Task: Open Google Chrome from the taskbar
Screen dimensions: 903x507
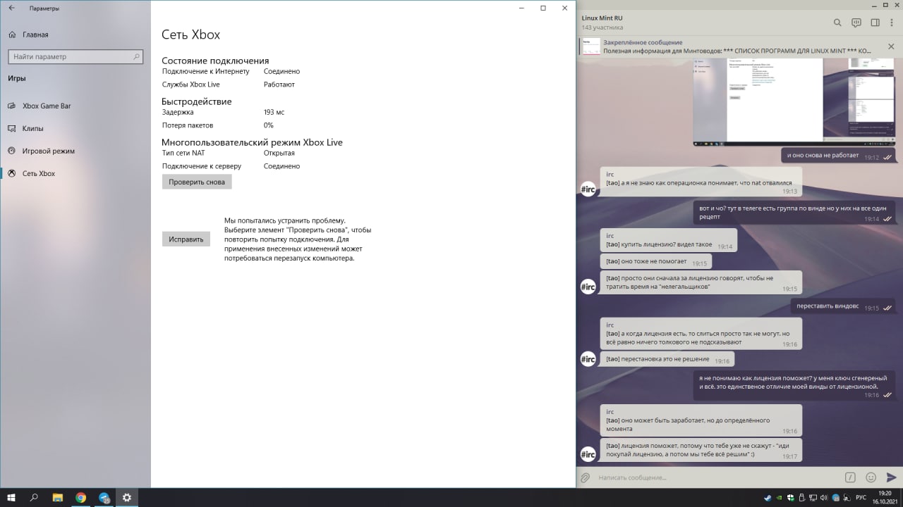Action: point(81,497)
